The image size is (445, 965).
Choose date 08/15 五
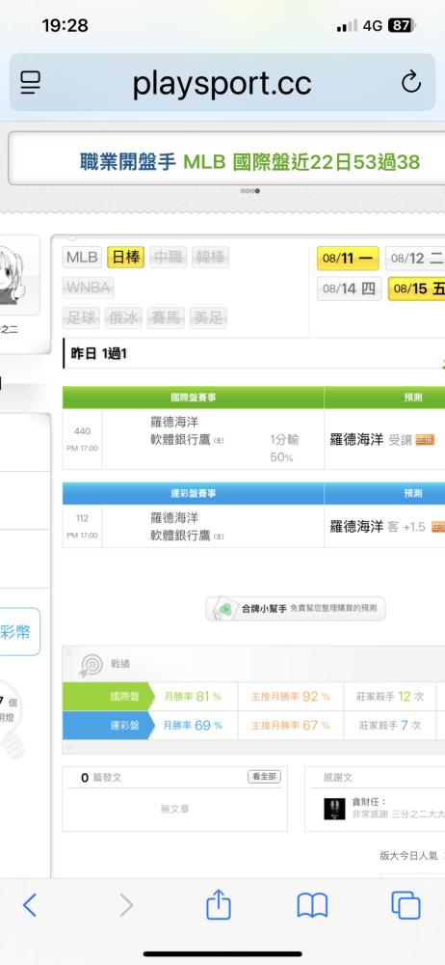417,289
